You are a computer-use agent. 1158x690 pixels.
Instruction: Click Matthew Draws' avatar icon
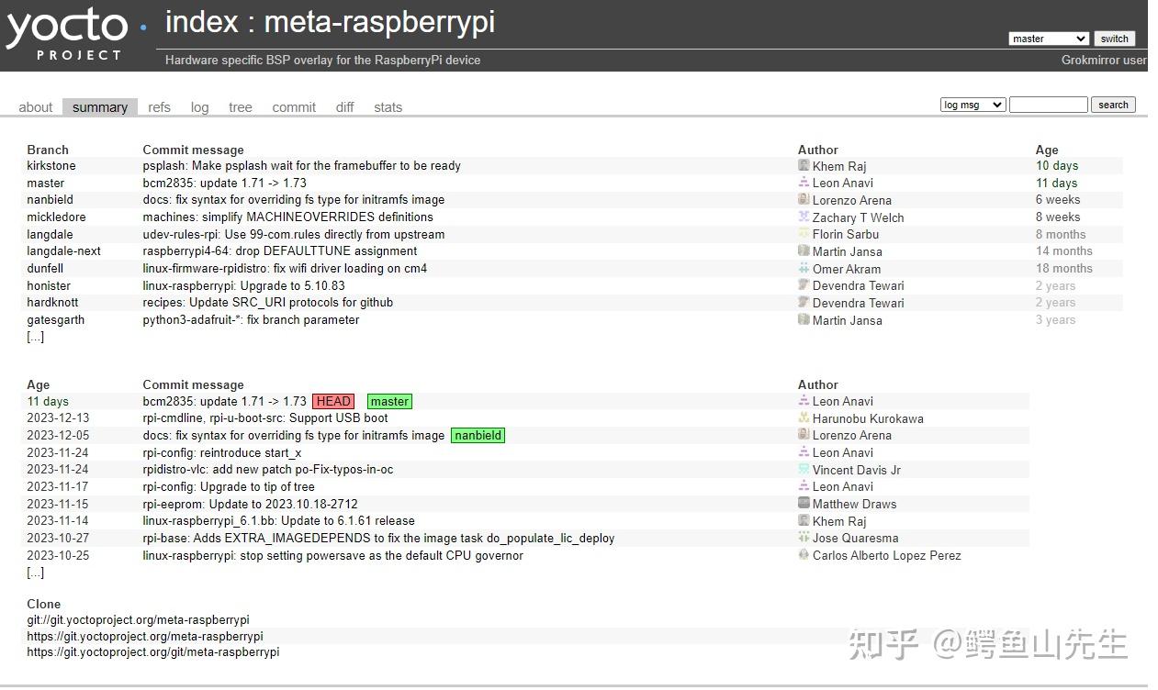(x=804, y=504)
